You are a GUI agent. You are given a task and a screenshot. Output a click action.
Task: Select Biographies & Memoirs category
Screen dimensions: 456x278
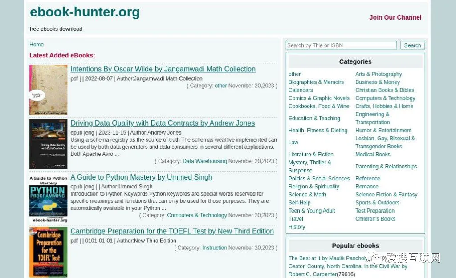pos(316,82)
